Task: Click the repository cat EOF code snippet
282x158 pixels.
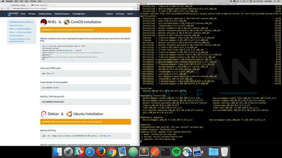Action: pyautogui.click(x=85, y=53)
